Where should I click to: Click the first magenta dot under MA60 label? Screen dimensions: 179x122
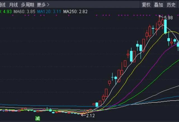25,15
